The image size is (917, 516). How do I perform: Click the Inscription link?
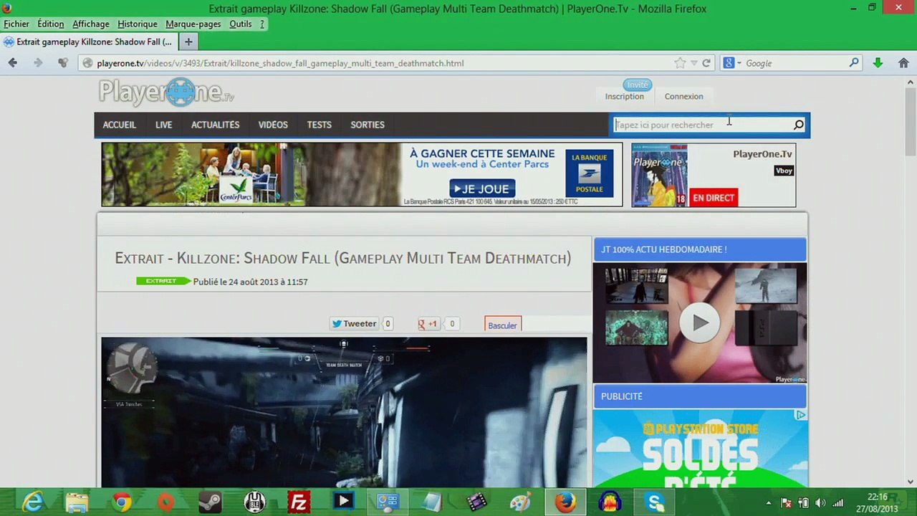(x=625, y=96)
